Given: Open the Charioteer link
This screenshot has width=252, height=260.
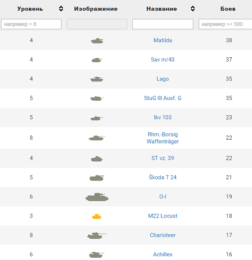Looking at the screenshot, I should click(163, 235).
